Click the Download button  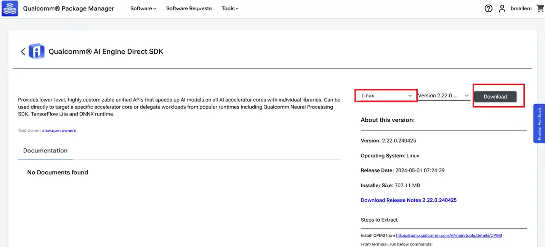tap(495, 97)
